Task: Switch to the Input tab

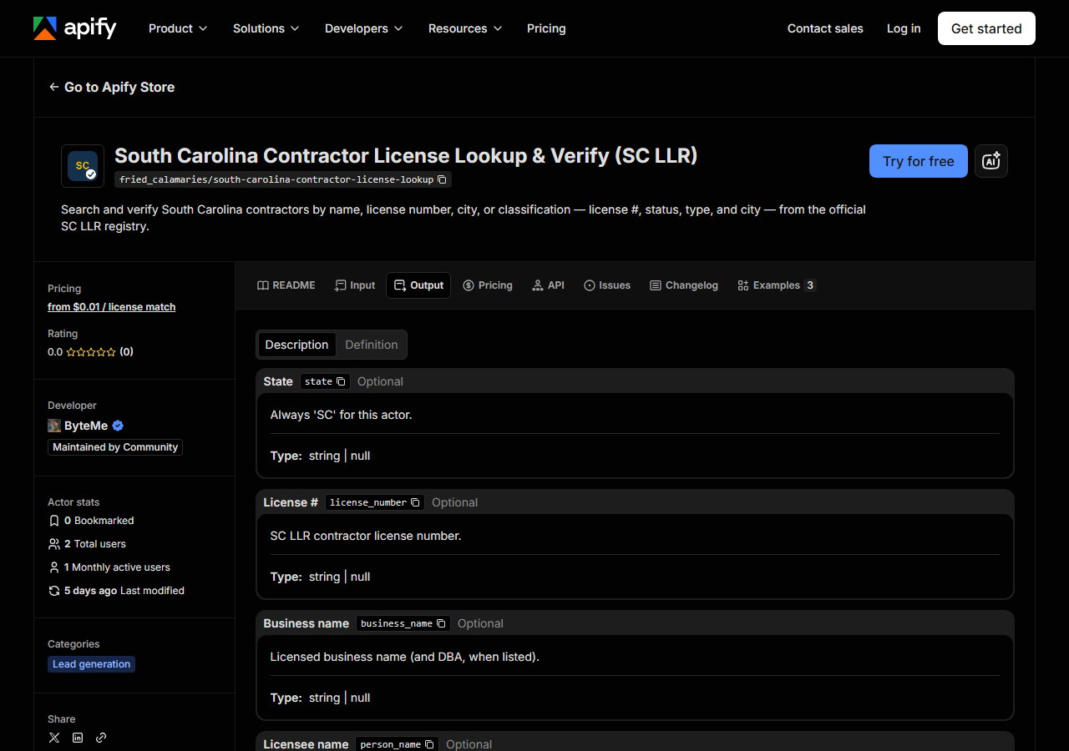Action: 355,285
